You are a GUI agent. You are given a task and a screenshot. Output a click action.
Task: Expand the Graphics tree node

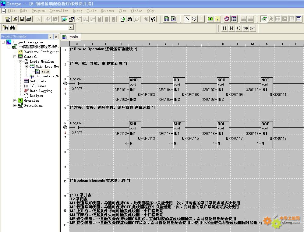[15, 100]
